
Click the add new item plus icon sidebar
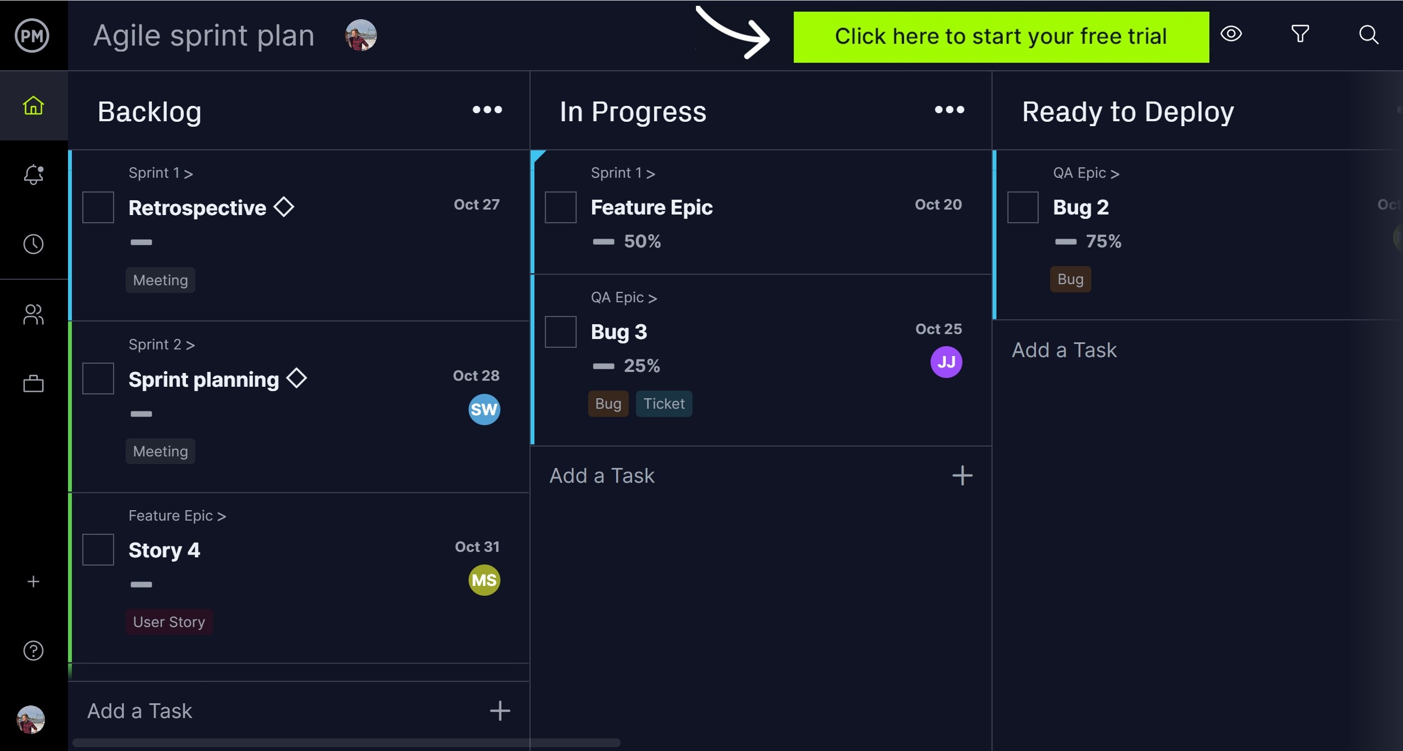pyautogui.click(x=32, y=582)
